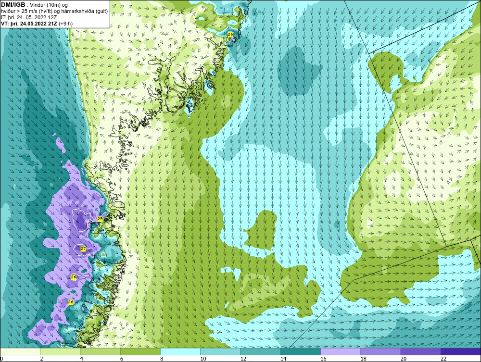Image resolution: width=481 pixels, height=362 pixels.
Task: Pick the 10–12 m/s turquoise swatch
Action: click(220, 351)
